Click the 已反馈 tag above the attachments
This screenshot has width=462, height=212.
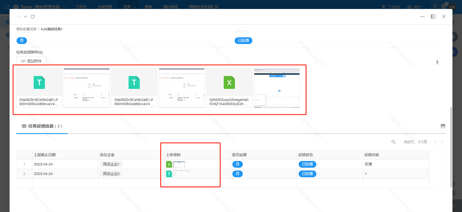243,41
